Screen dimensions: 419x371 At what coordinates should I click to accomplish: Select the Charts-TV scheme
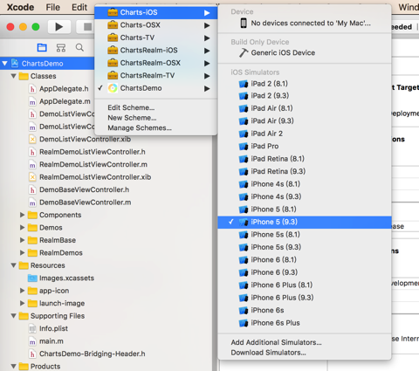(156, 38)
